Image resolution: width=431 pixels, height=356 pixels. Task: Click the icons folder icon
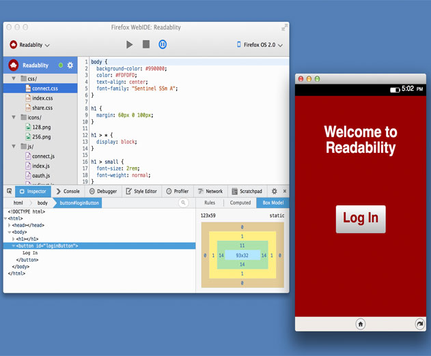[x=24, y=117]
